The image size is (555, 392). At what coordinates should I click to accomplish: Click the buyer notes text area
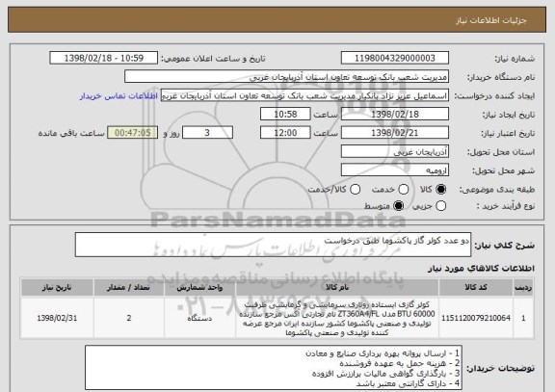[274, 368]
